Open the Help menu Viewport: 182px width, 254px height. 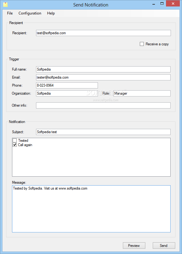click(51, 13)
